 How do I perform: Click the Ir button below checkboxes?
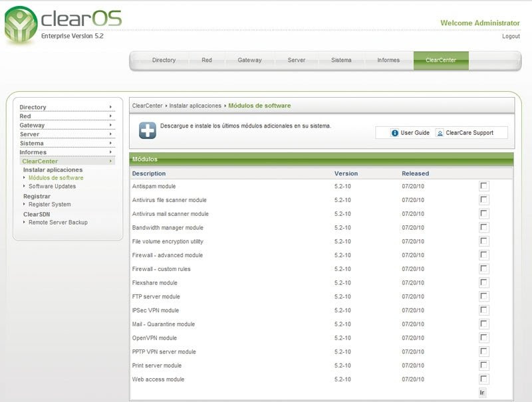pyautogui.click(x=482, y=393)
